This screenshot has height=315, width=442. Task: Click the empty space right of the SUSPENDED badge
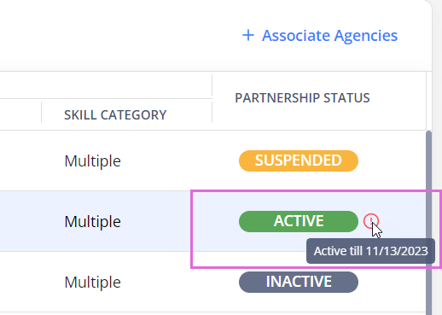pyautogui.click(x=392, y=160)
